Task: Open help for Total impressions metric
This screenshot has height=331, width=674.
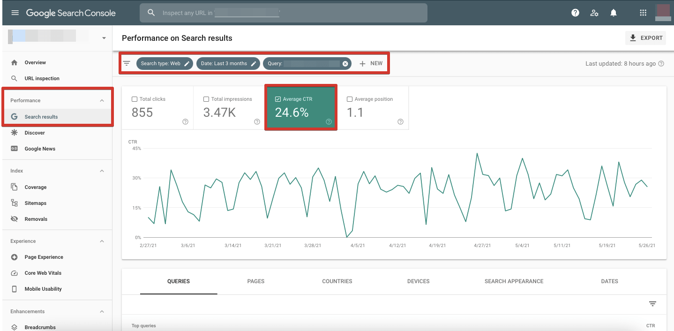Action: [257, 121]
